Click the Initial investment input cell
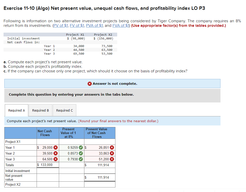This screenshot has height=192, width=246. (48, 171)
